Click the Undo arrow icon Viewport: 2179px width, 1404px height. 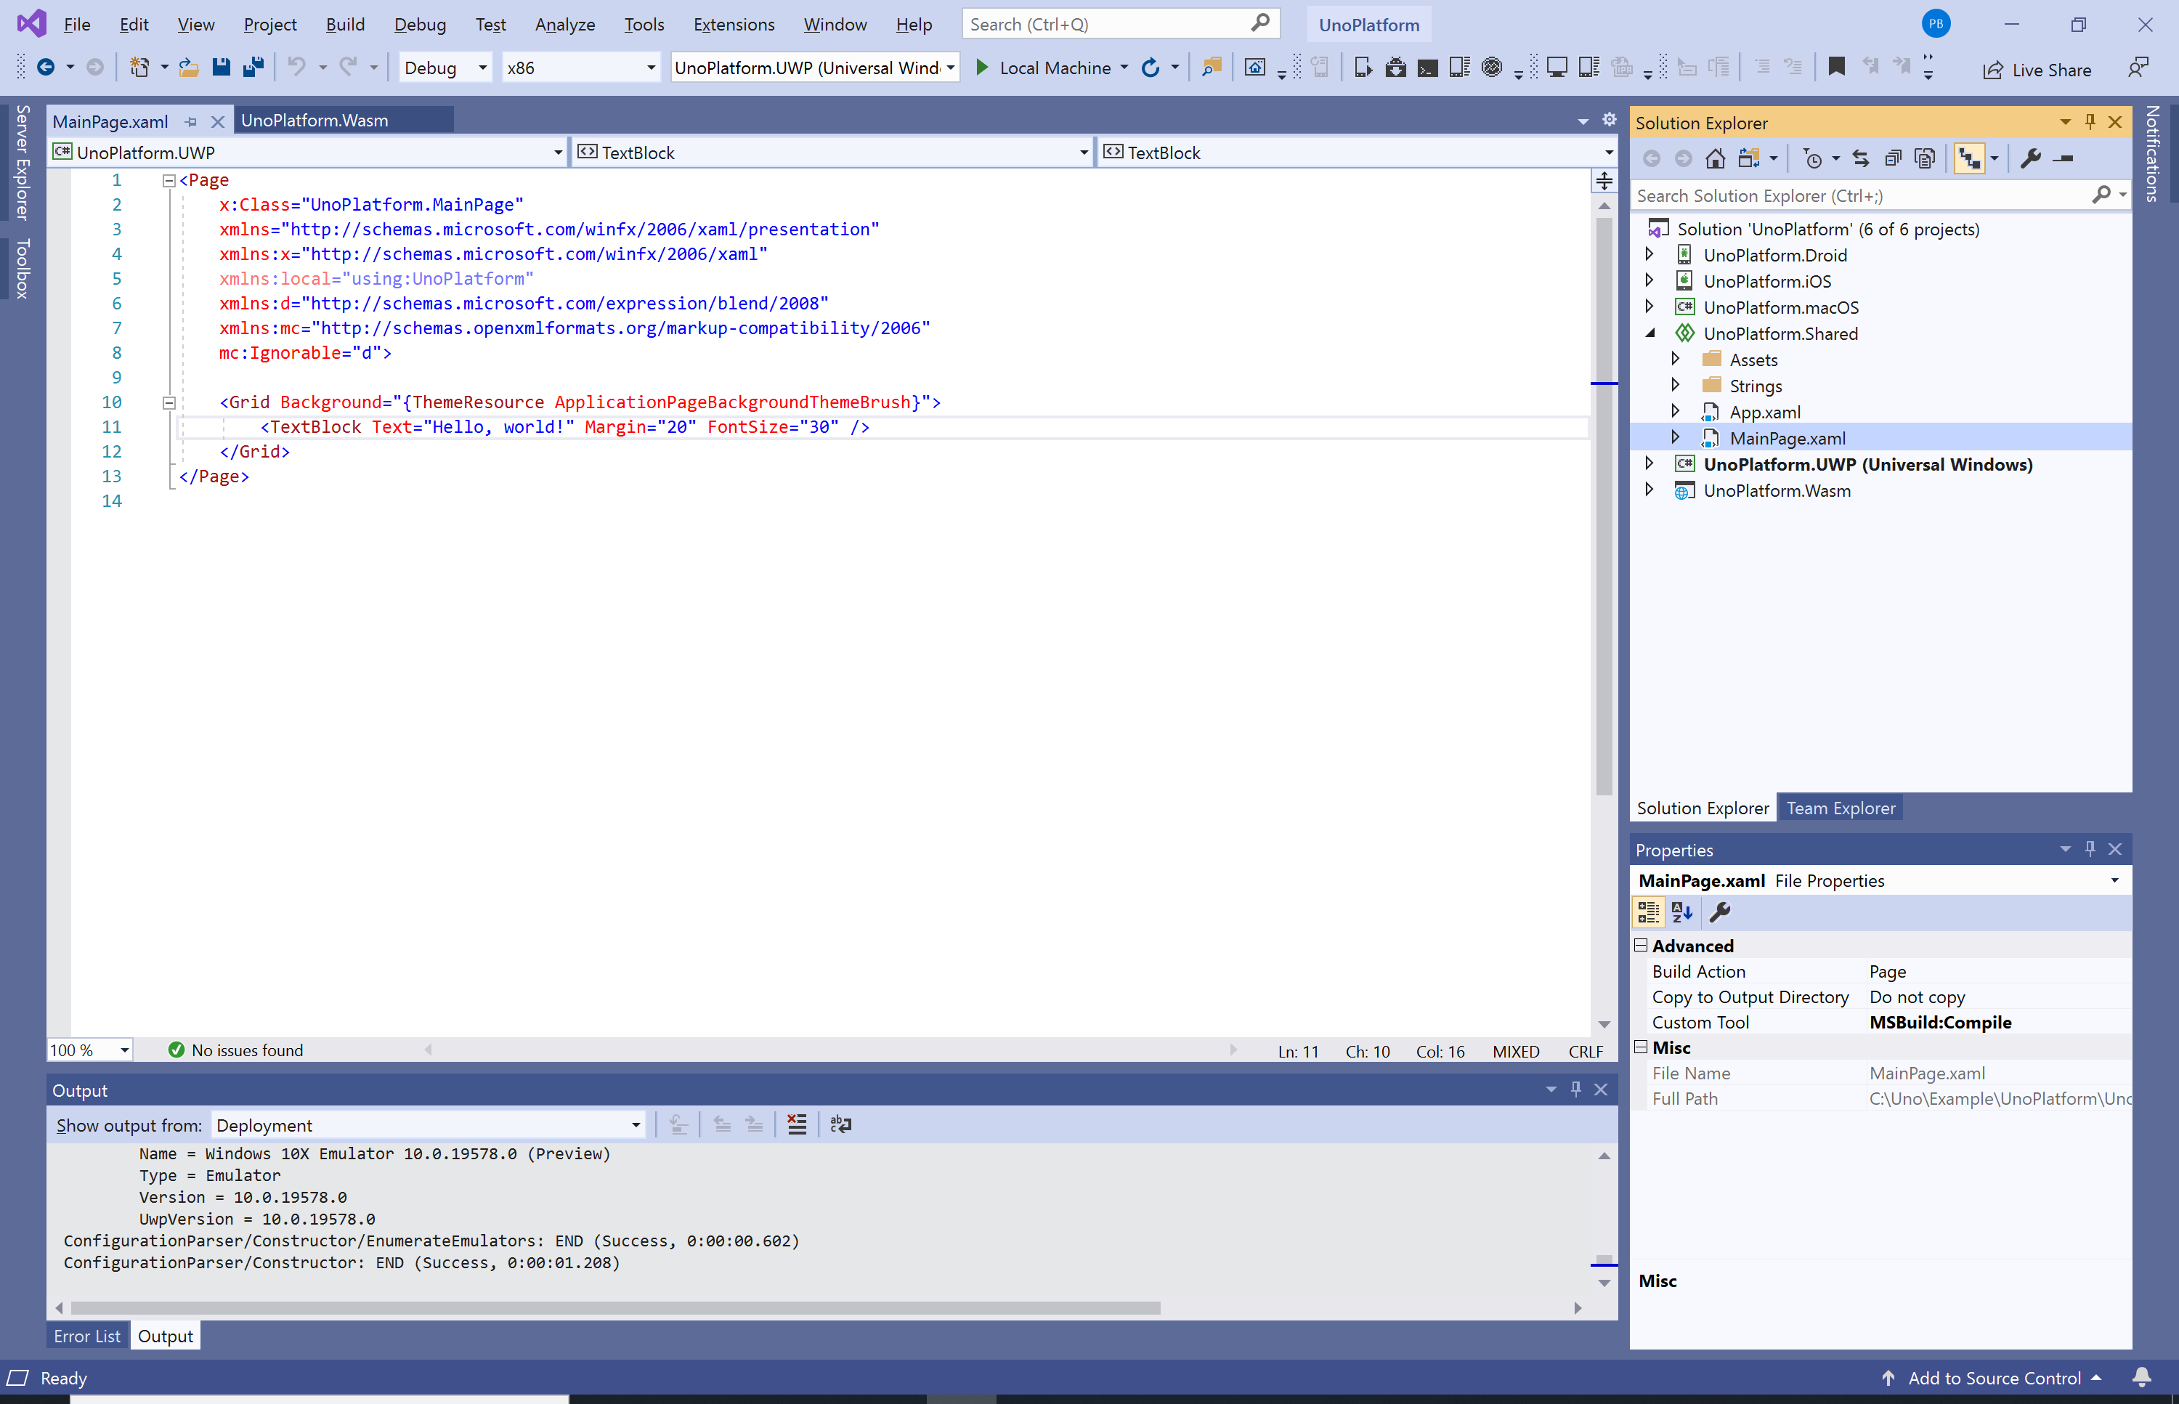296,67
